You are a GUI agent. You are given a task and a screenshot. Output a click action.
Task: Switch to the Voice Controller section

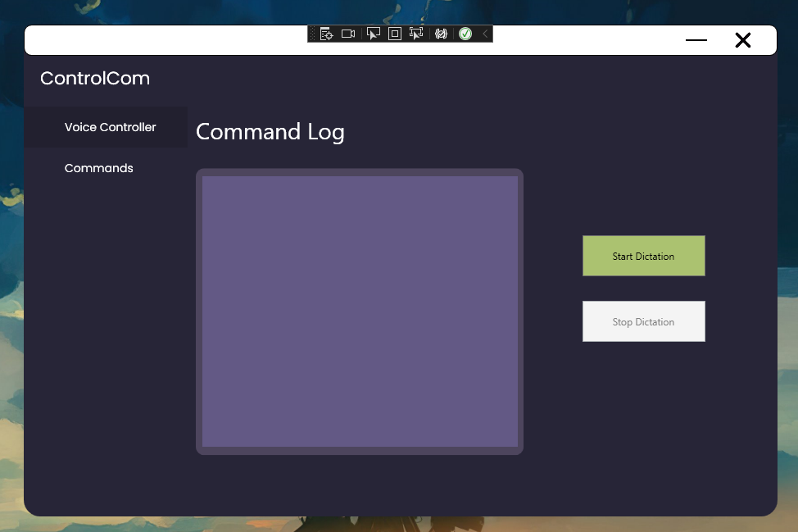[110, 127]
